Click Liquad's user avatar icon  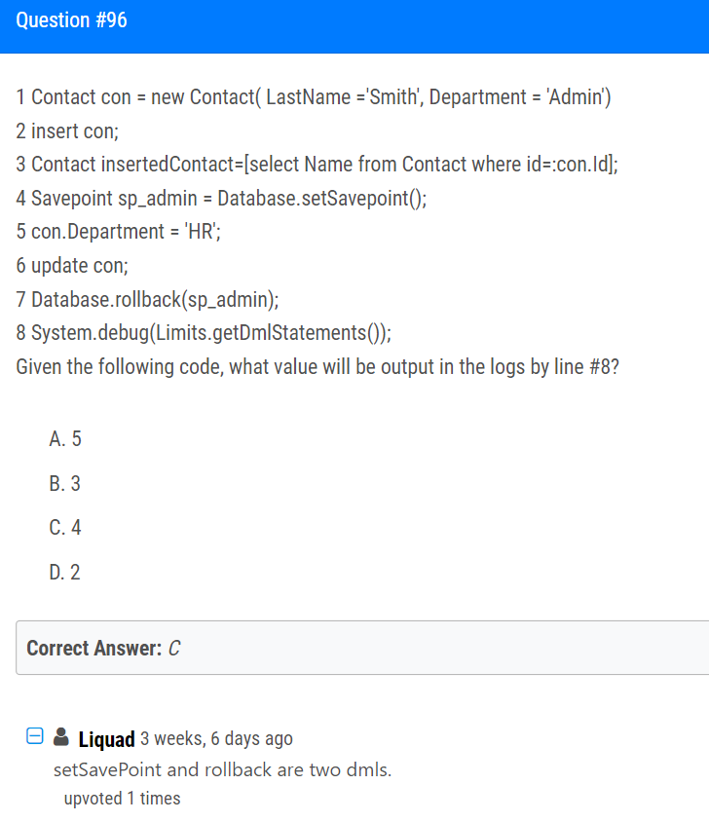click(x=61, y=736)
